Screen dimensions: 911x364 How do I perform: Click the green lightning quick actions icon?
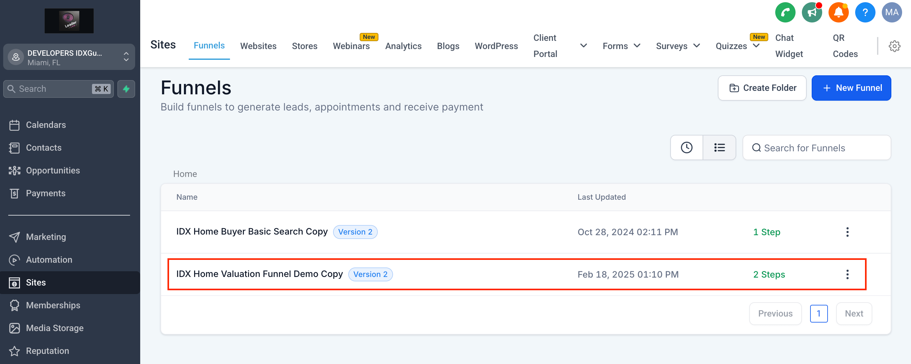(126, 89)
